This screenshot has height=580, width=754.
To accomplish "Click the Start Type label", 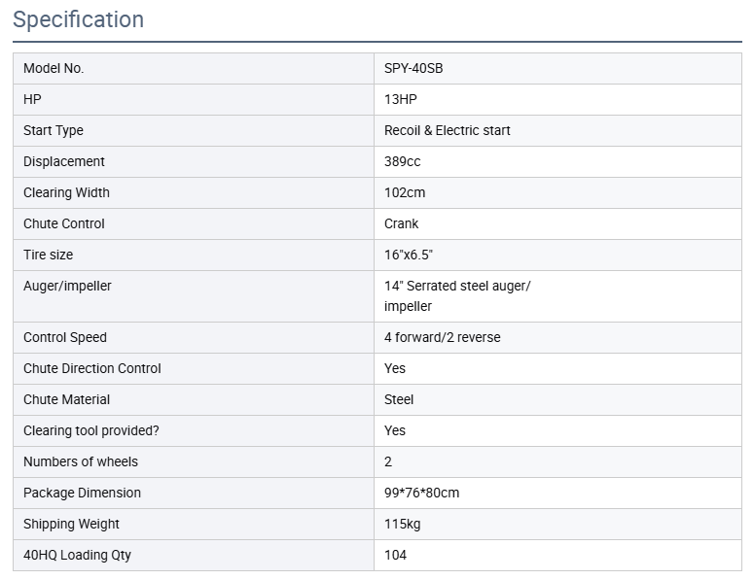I will click(54, 130).
